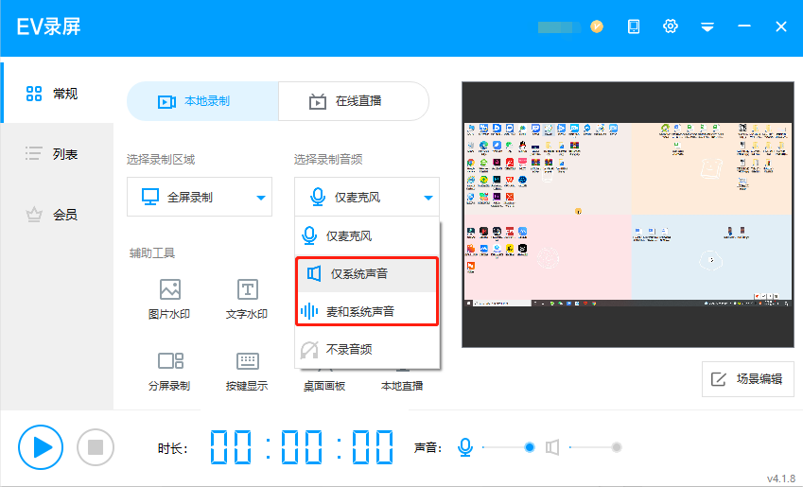Collapse the 仅麦克风 audio source dropdown
Viewport: 803px width, 487px height.
tap(367, 197)
